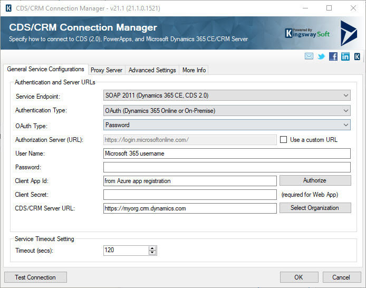Open the Advanced Settings tab
Screen dimensions: 366x288
coord(152,70)
